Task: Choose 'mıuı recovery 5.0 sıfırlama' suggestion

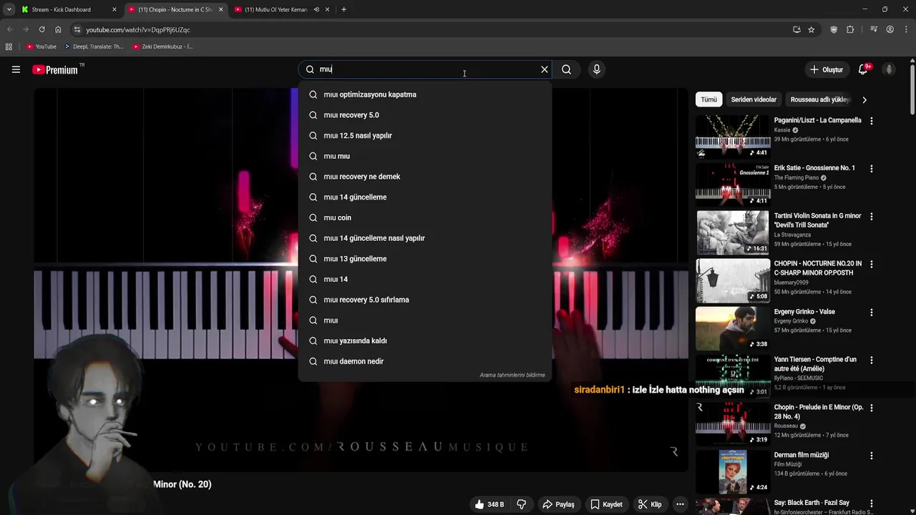Action: pyautogui.click(x=425, y=300)
